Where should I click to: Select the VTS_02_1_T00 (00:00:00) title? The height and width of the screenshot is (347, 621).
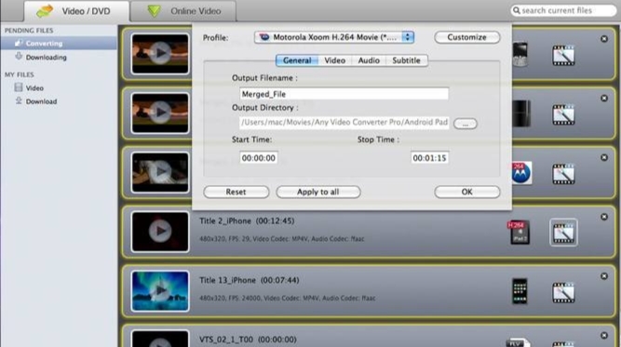point(248,340)
